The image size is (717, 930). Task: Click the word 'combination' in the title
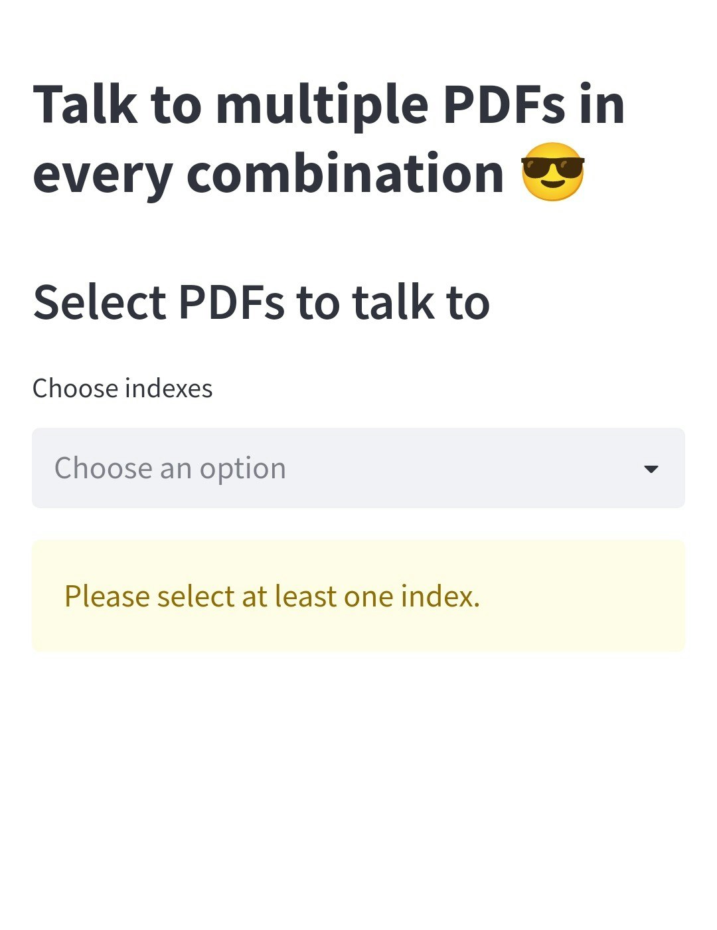[x=345, y=173]
